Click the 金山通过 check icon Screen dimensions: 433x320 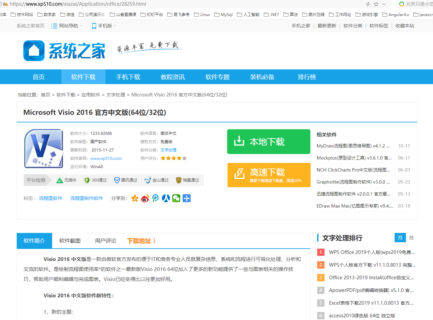(x=148, y=180)
